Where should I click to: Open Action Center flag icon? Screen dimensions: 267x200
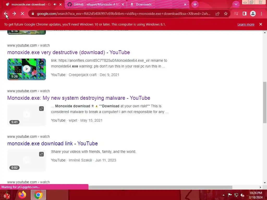point(230,195)
